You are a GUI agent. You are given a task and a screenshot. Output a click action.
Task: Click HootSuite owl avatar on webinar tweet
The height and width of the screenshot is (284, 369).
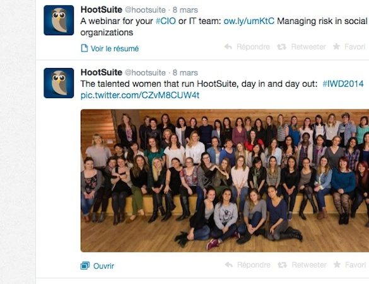point(59,20)
